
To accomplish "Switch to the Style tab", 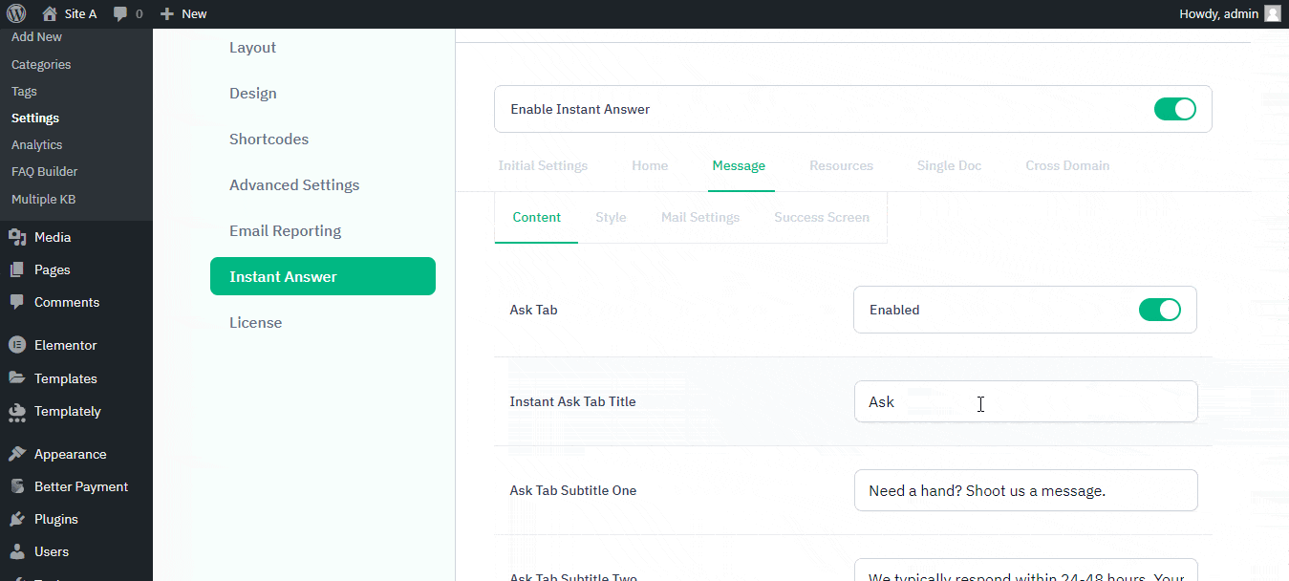I will click(611, 217).
